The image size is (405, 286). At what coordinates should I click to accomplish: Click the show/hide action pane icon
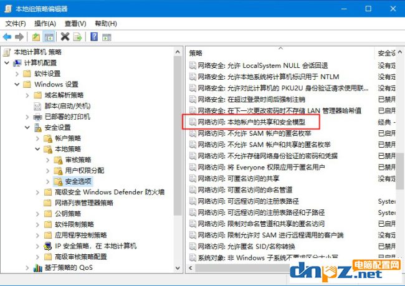107,37
